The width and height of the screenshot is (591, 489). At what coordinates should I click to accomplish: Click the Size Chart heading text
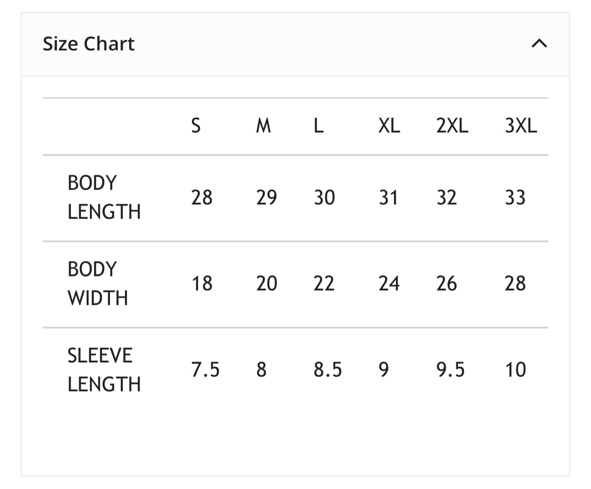pos(88,44)
